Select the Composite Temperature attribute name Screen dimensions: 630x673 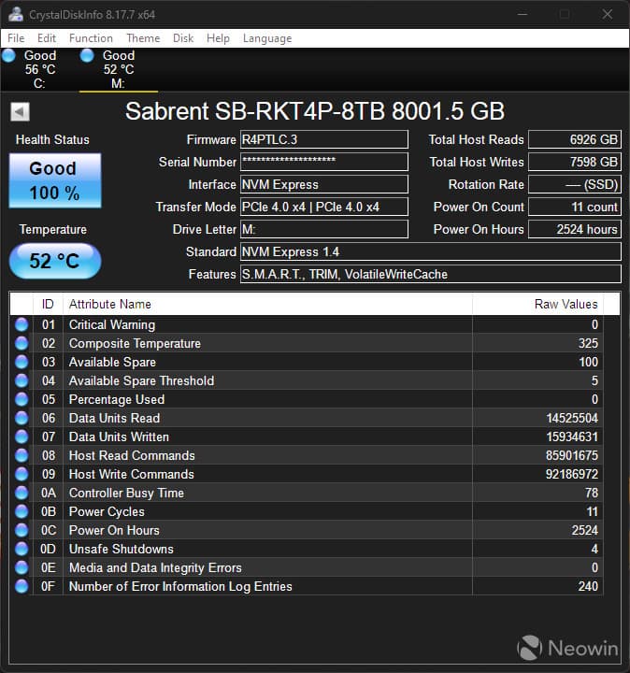pyautogui.click(x=135, y=343)
